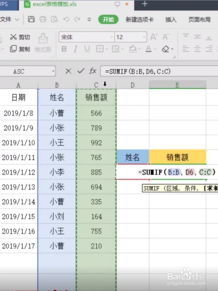Click in the formula bar text
218x291 pixels.
[x=138, y=71]
